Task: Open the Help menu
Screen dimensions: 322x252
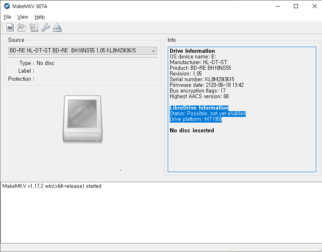Action: tap(39, 17)
